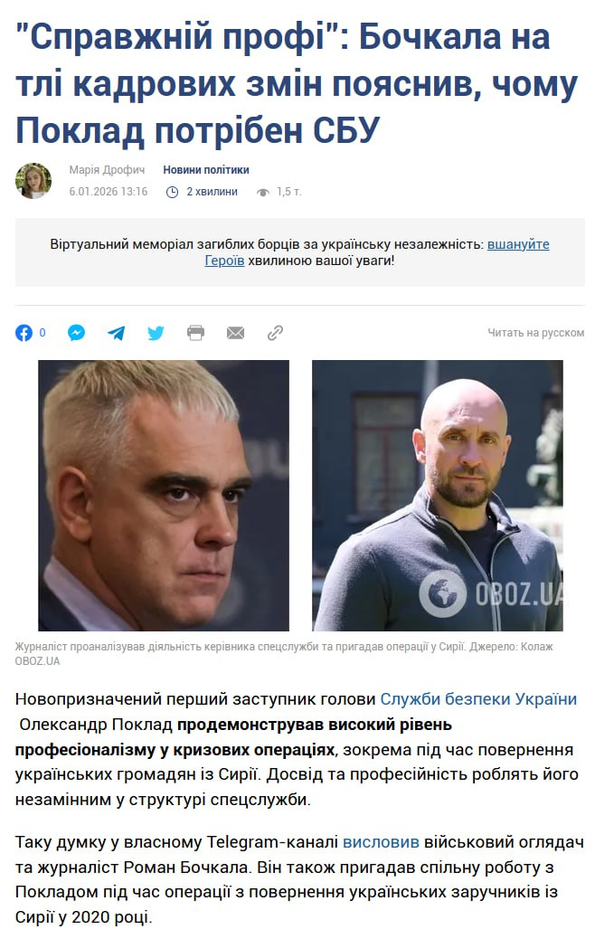Open Служби безпеки України link

pyautogui.click(x=478, y=699)
